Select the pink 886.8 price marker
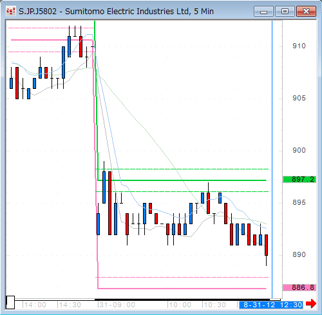Image resolution: width=322 pixels, height=315 pixels. [299, 287]
